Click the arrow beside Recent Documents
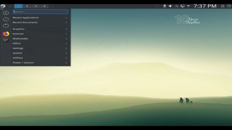The height and width of the screenshot is (130, 232). 66,22
